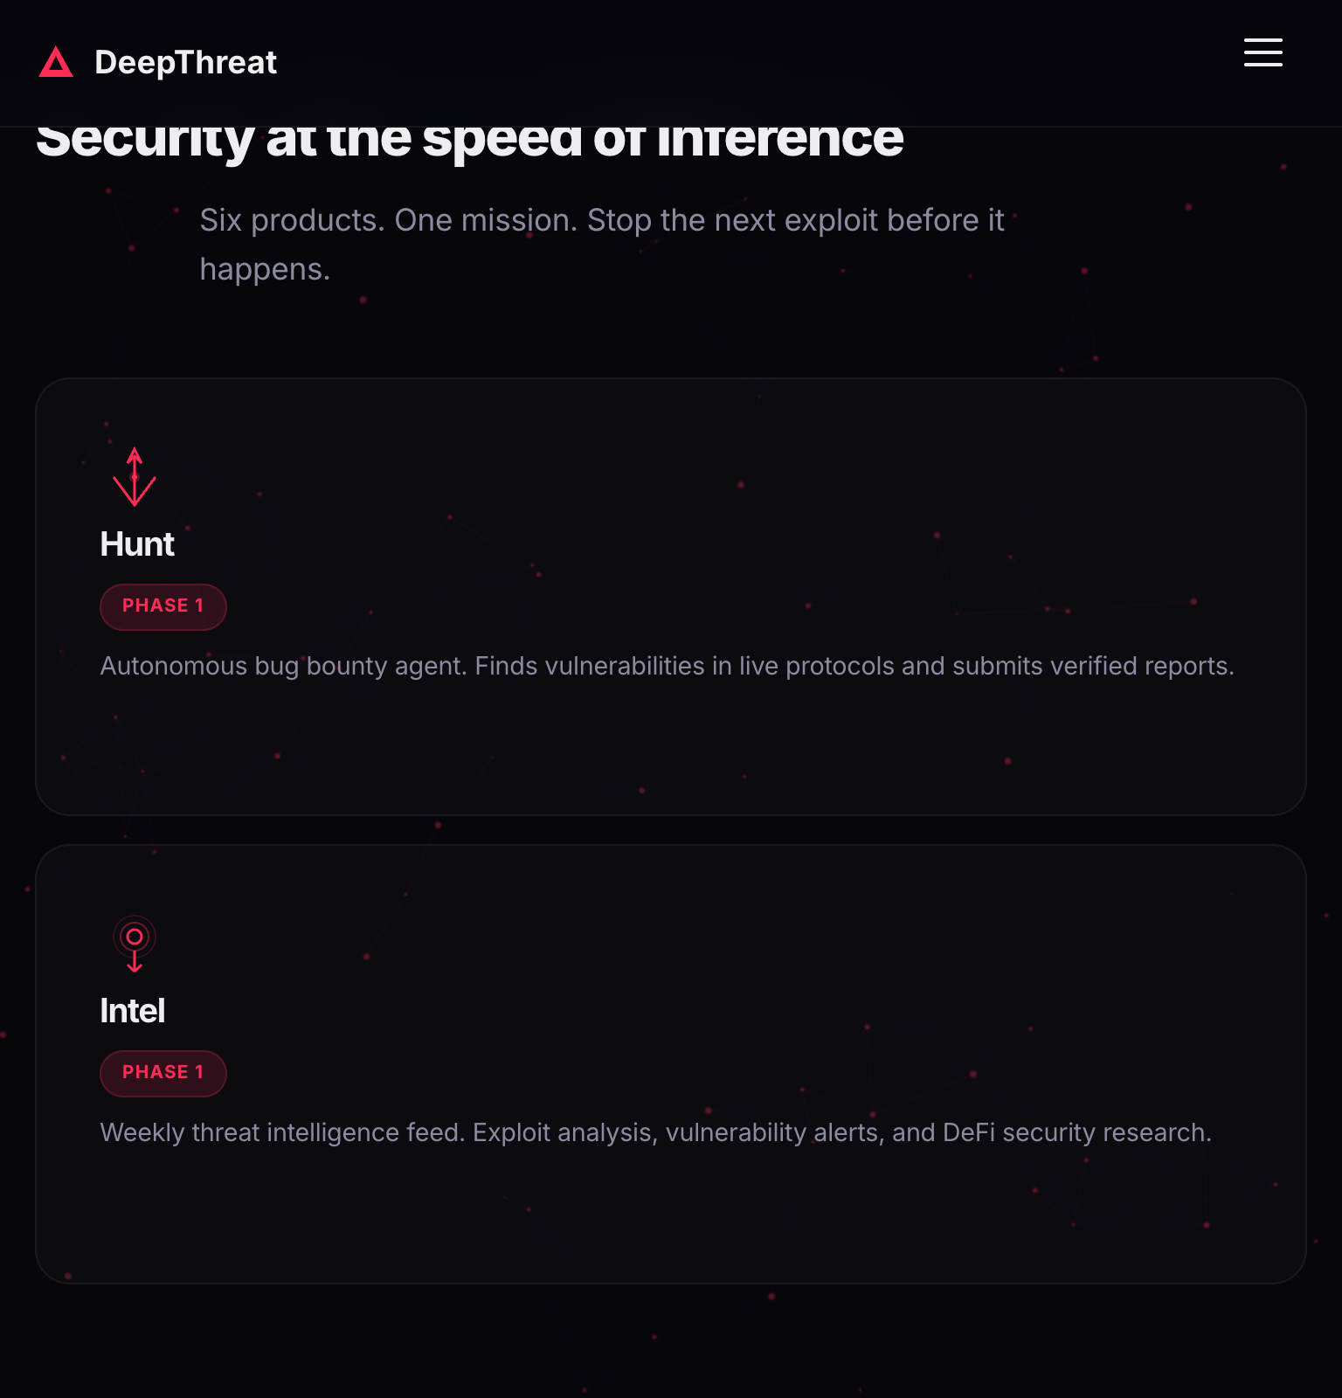Click the PHASE 1 badge under Hunt

pyautogui.click(x=163, y=606)
